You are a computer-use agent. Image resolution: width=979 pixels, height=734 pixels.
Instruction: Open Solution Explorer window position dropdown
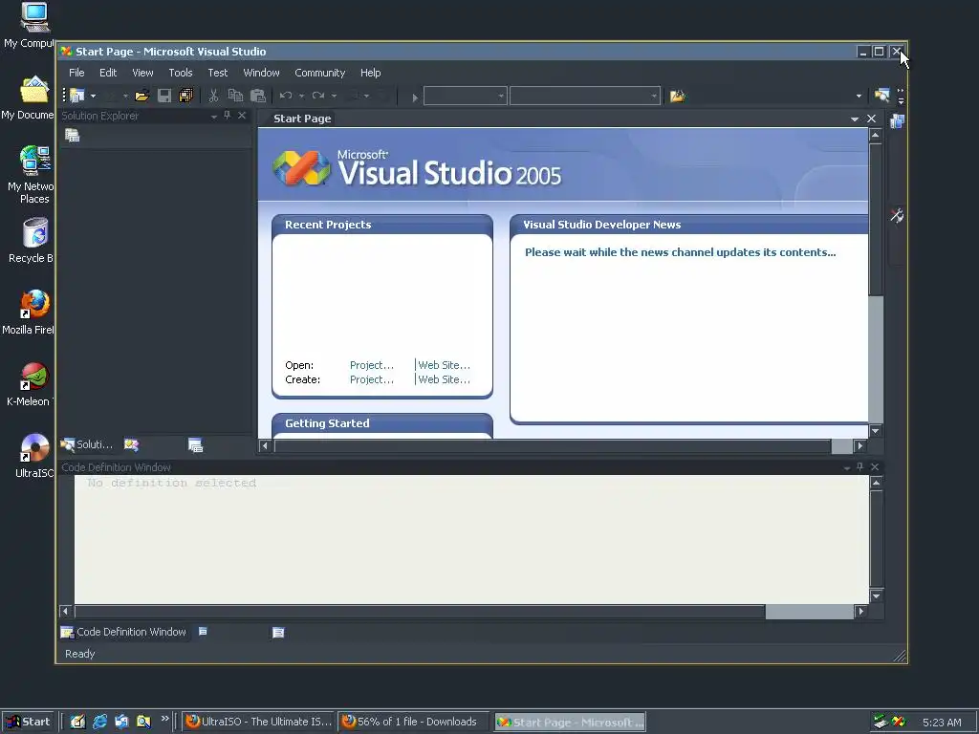[213, 116]
